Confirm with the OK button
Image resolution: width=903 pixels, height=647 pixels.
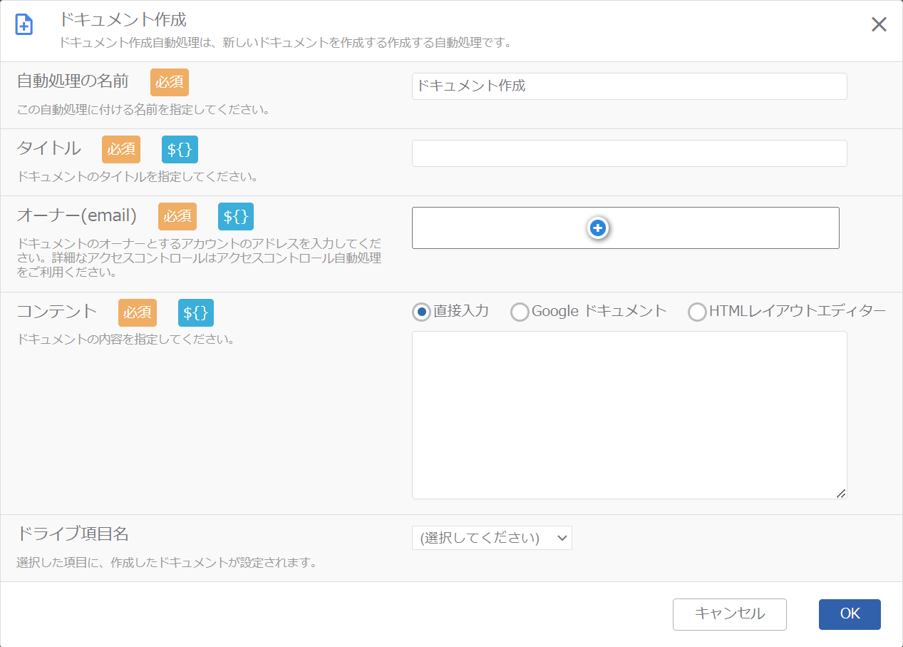pyautogui.click(x=850, y=614)
